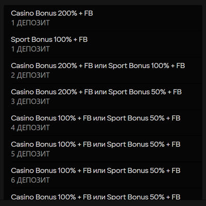This screenshot has height=206, width=206.
Task: Click the 2 ДЕПОЗИТ label
Action: coord(30,75)
